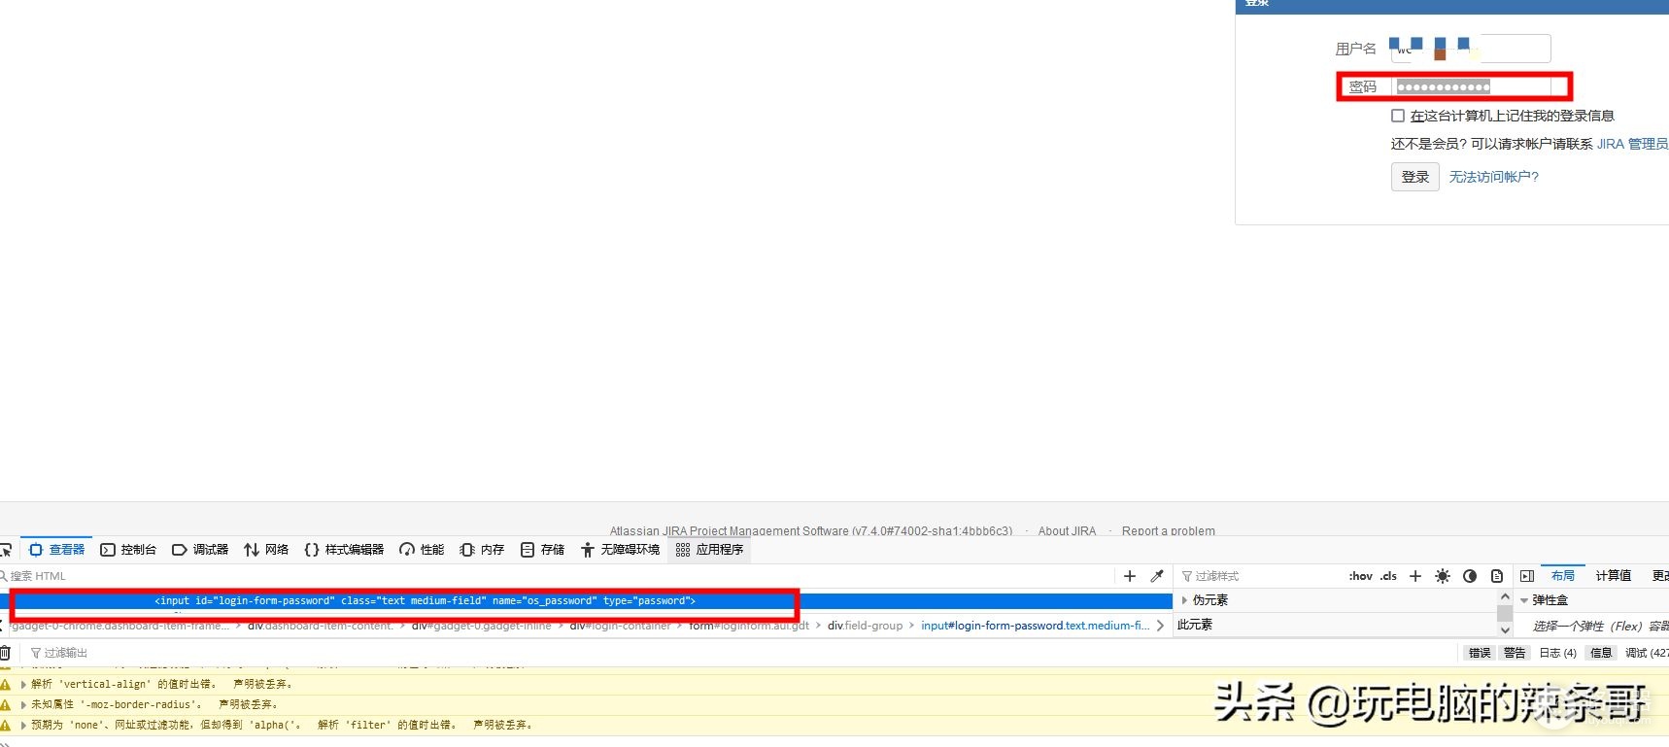Toggle the :hov pseudo-class panel
1669x747 pixels.
(x=1360, y=576)
